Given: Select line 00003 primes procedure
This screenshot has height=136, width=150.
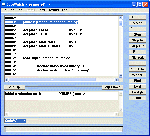Looking at the screenshot, I should (41, 22).
